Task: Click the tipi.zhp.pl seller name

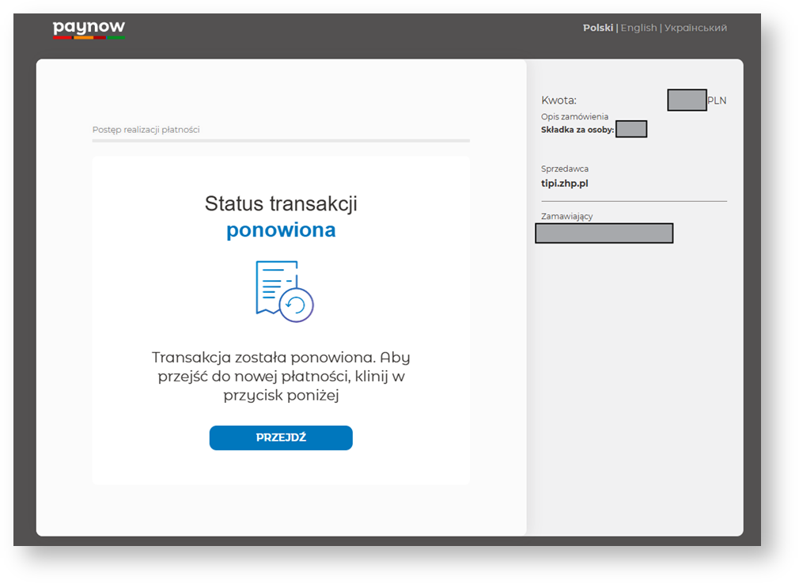Action: (565, 184)
